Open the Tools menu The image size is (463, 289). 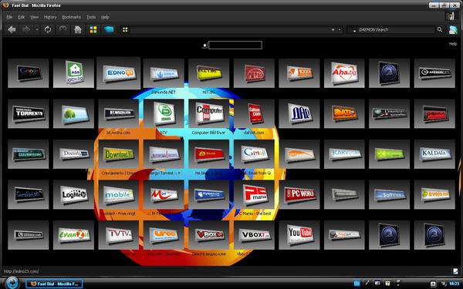91,17
